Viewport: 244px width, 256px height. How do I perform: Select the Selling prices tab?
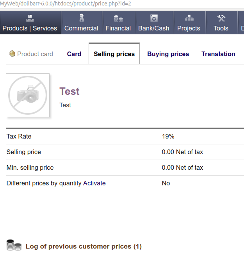coord(114,54)
